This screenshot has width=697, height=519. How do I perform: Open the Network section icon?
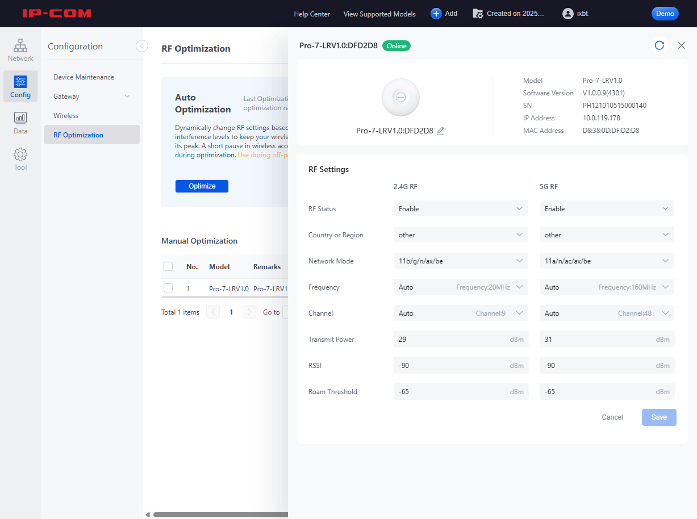20,45
